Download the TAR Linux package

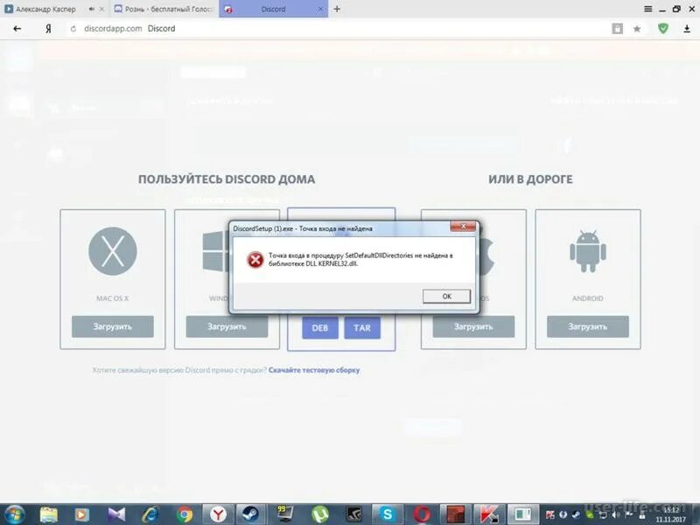pos(362,328)
